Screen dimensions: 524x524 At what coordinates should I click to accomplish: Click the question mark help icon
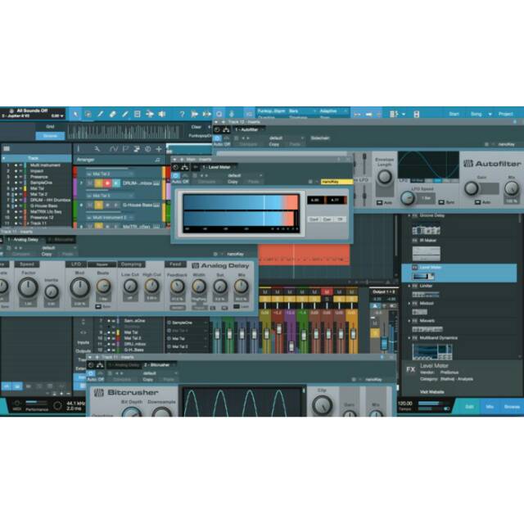pyautogui.click(x=182, y=115)
